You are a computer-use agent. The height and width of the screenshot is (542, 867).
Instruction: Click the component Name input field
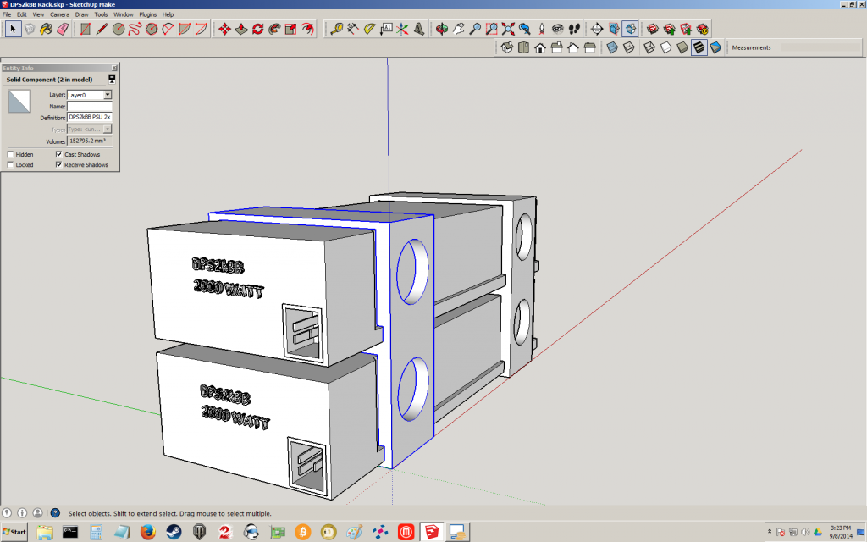point(89,107)
